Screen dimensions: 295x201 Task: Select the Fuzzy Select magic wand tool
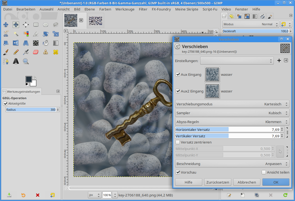(x=16, y=34)
